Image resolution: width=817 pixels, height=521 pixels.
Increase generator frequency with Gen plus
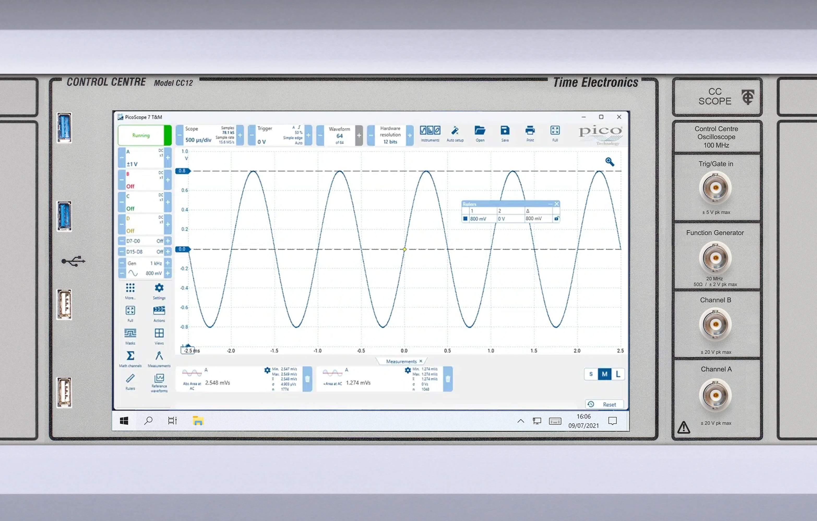(x=168, y=263)
